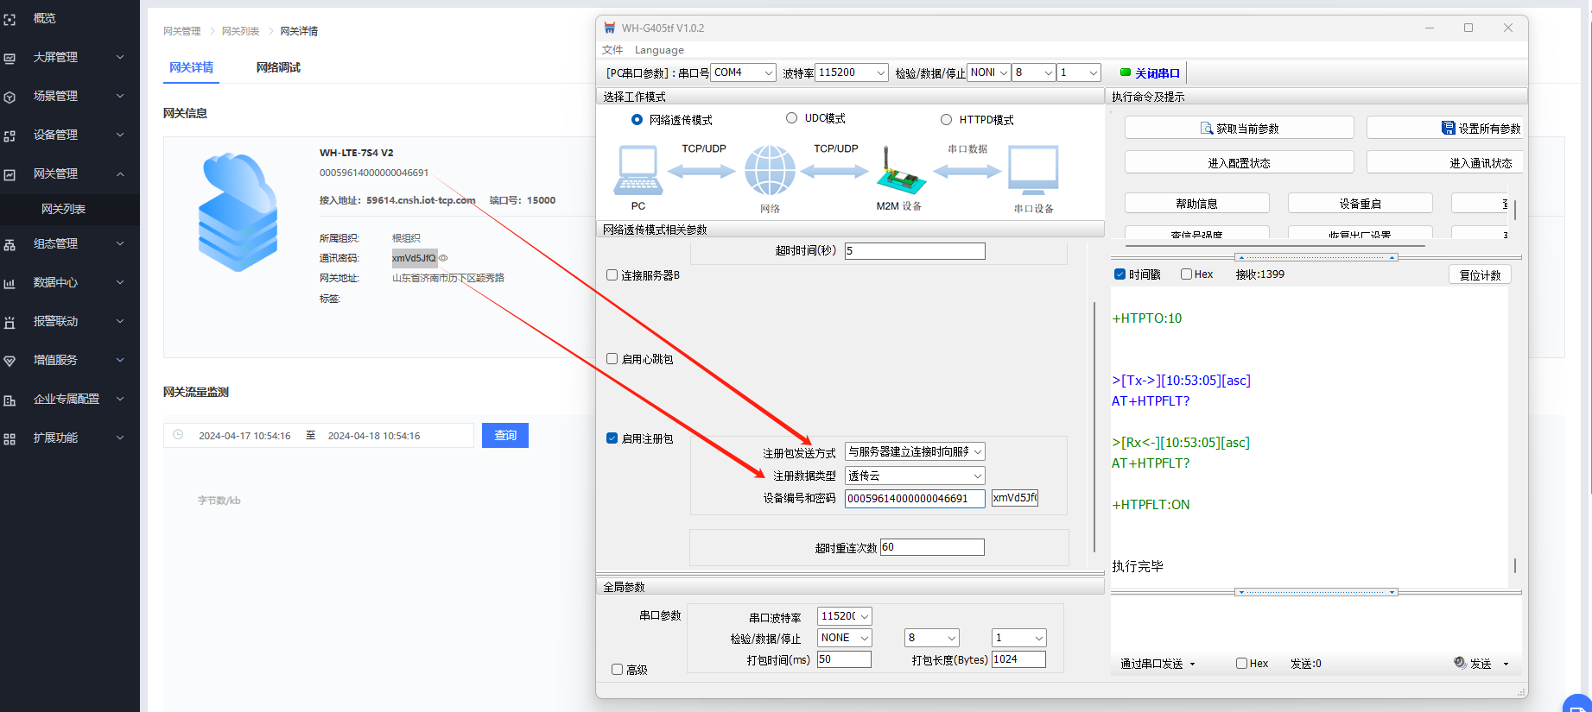Click the 增值服务 icon in sidebar
Screen dimensions: 1592x712
(x=10, y=361)
